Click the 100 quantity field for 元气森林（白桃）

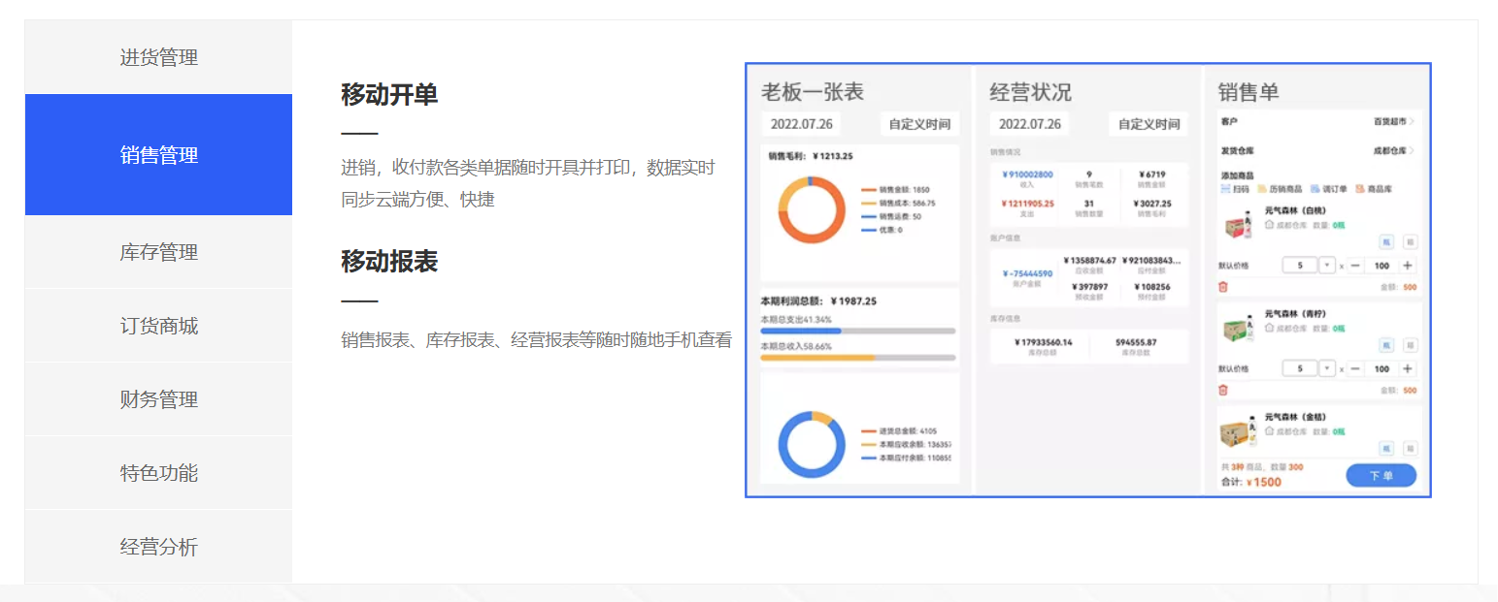[1381, 266]
